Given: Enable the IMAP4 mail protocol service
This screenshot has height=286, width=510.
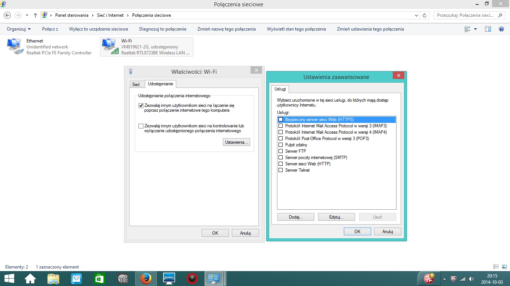Looking at the screenshot, I should [x=281, y=132].
